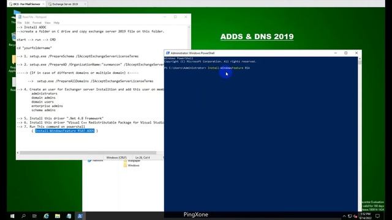Click the 'Install ADDC' line in Notepad
The image size is (392, 220).
[31, 27]
